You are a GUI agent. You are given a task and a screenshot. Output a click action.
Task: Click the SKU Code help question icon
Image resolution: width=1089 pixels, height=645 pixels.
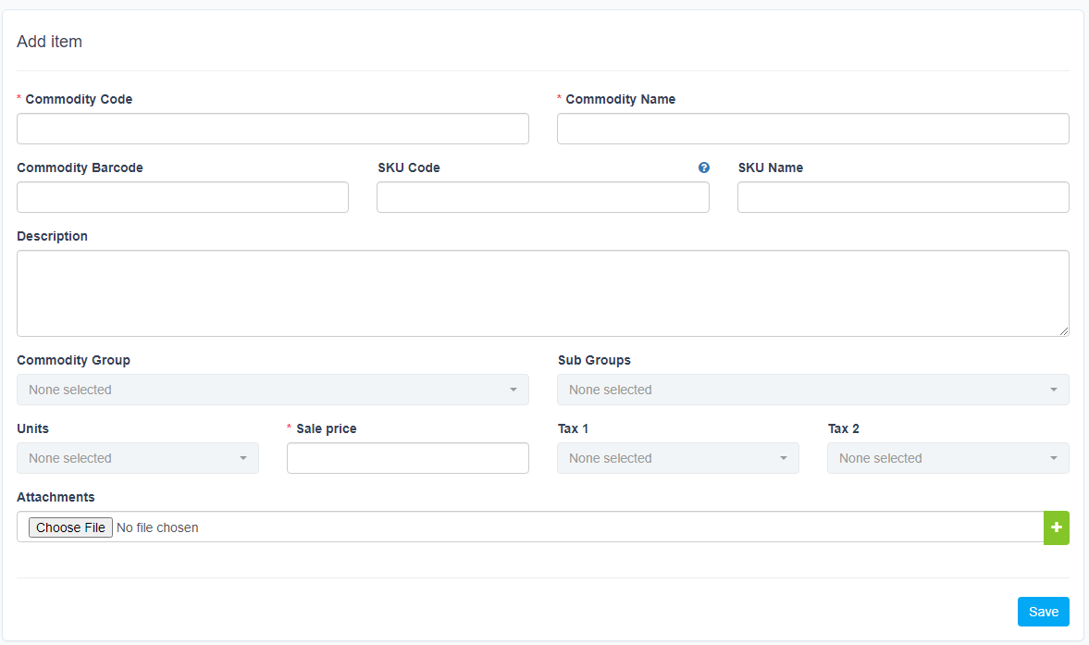point(704,167)
